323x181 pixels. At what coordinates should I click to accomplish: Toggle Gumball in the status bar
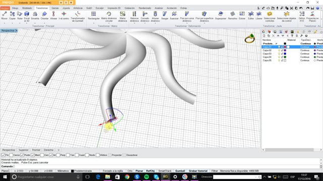(x=180, y=171)
